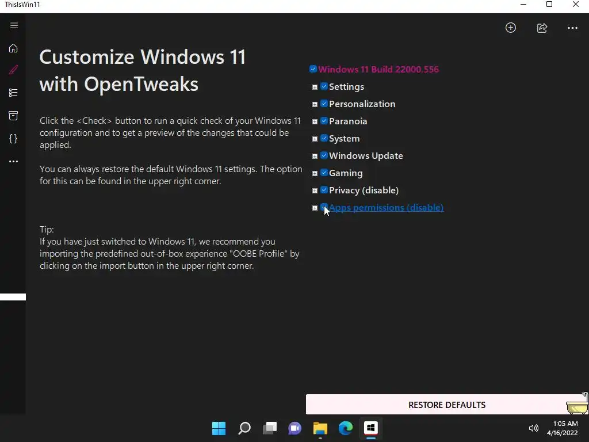Select the Settings tree label
Viewport: 589px width, 442px height.
[x=346, y=86]
